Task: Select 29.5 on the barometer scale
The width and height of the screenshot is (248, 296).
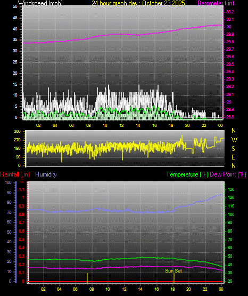Action: click(230, 64)
